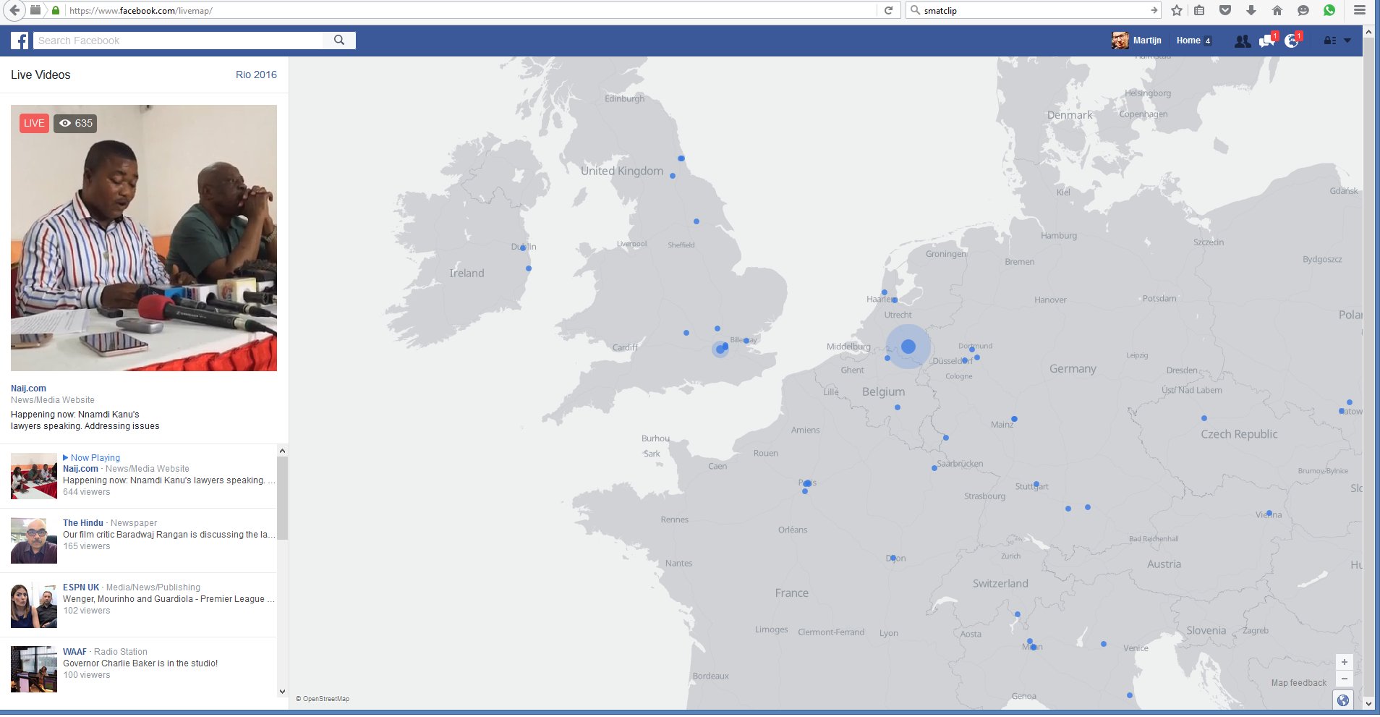Open the privacy shortcuts lock icon

(x=1330, y=41)
